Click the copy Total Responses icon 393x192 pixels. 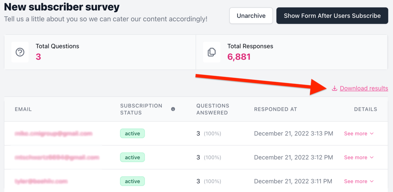(x=212, y=52)
